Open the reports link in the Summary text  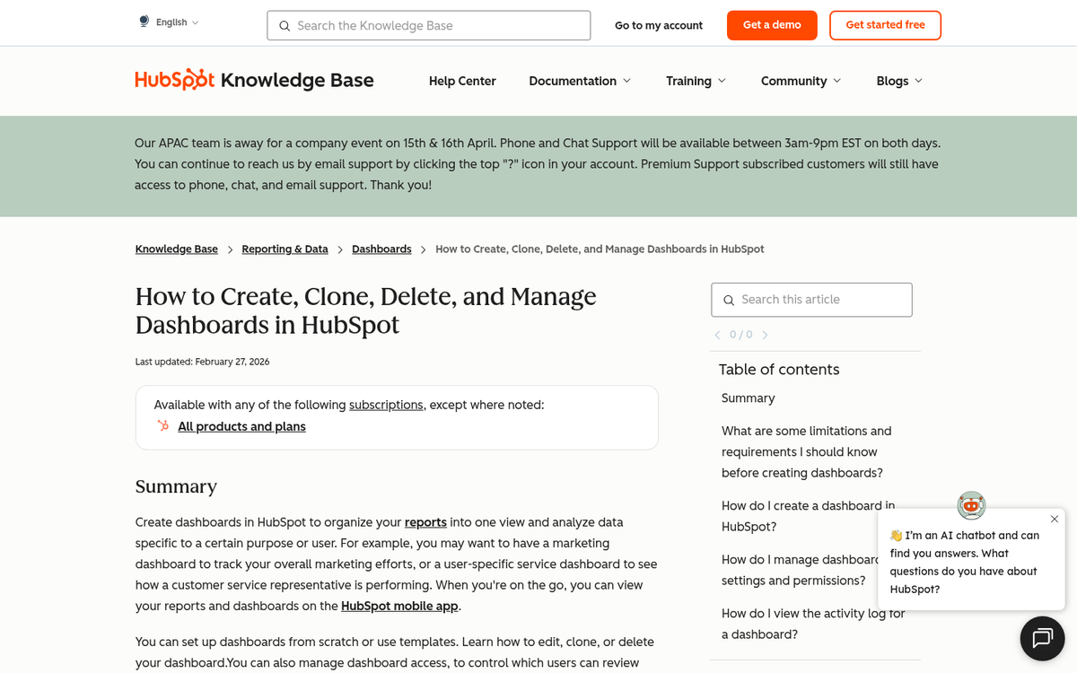click(x=425, y=522)
